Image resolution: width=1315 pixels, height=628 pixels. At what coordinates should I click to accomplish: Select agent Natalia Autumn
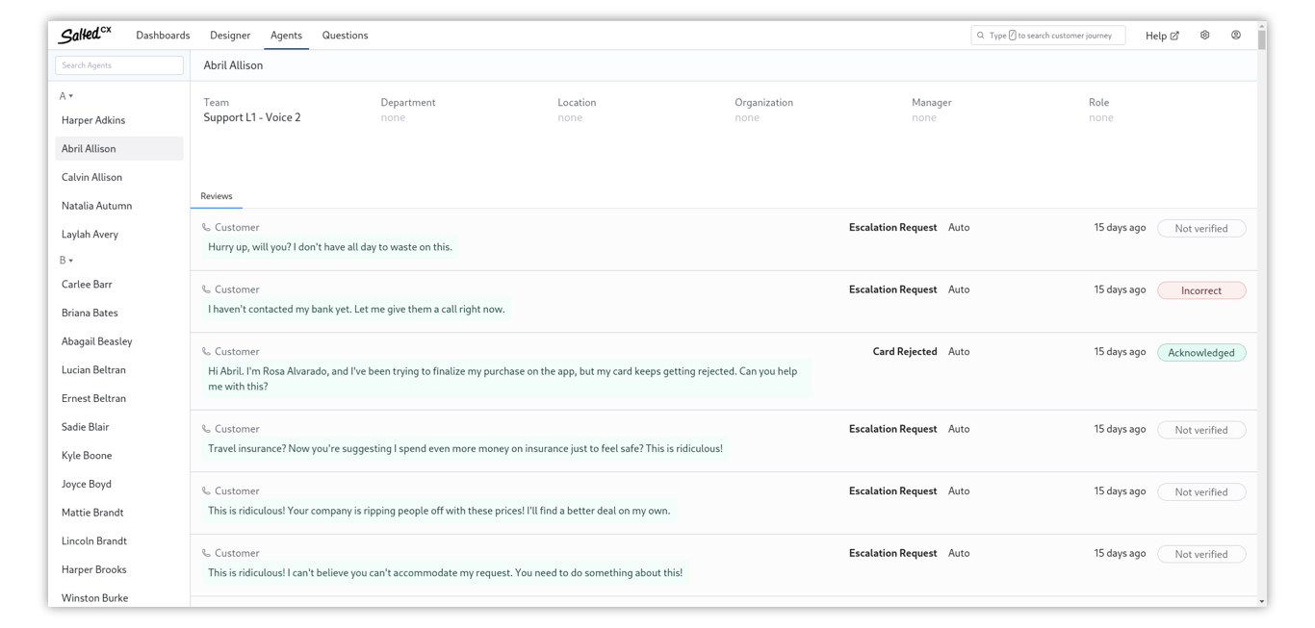[96, 206]
